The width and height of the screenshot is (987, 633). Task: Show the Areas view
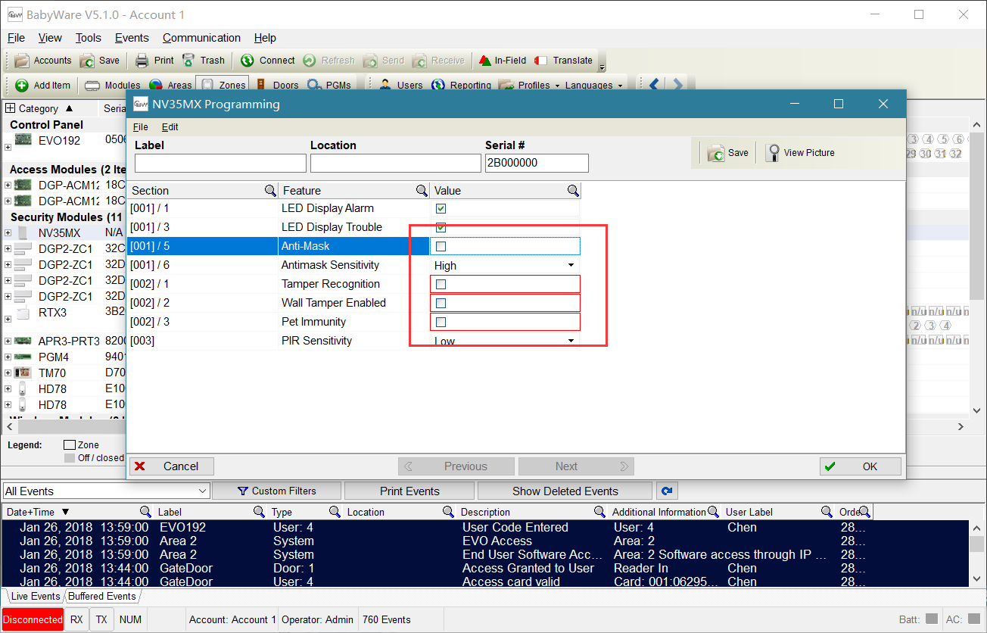point(170,86)
